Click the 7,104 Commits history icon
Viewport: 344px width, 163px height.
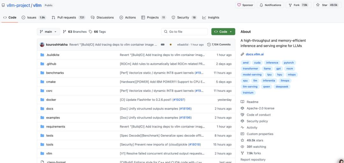[x=209, y=44]
